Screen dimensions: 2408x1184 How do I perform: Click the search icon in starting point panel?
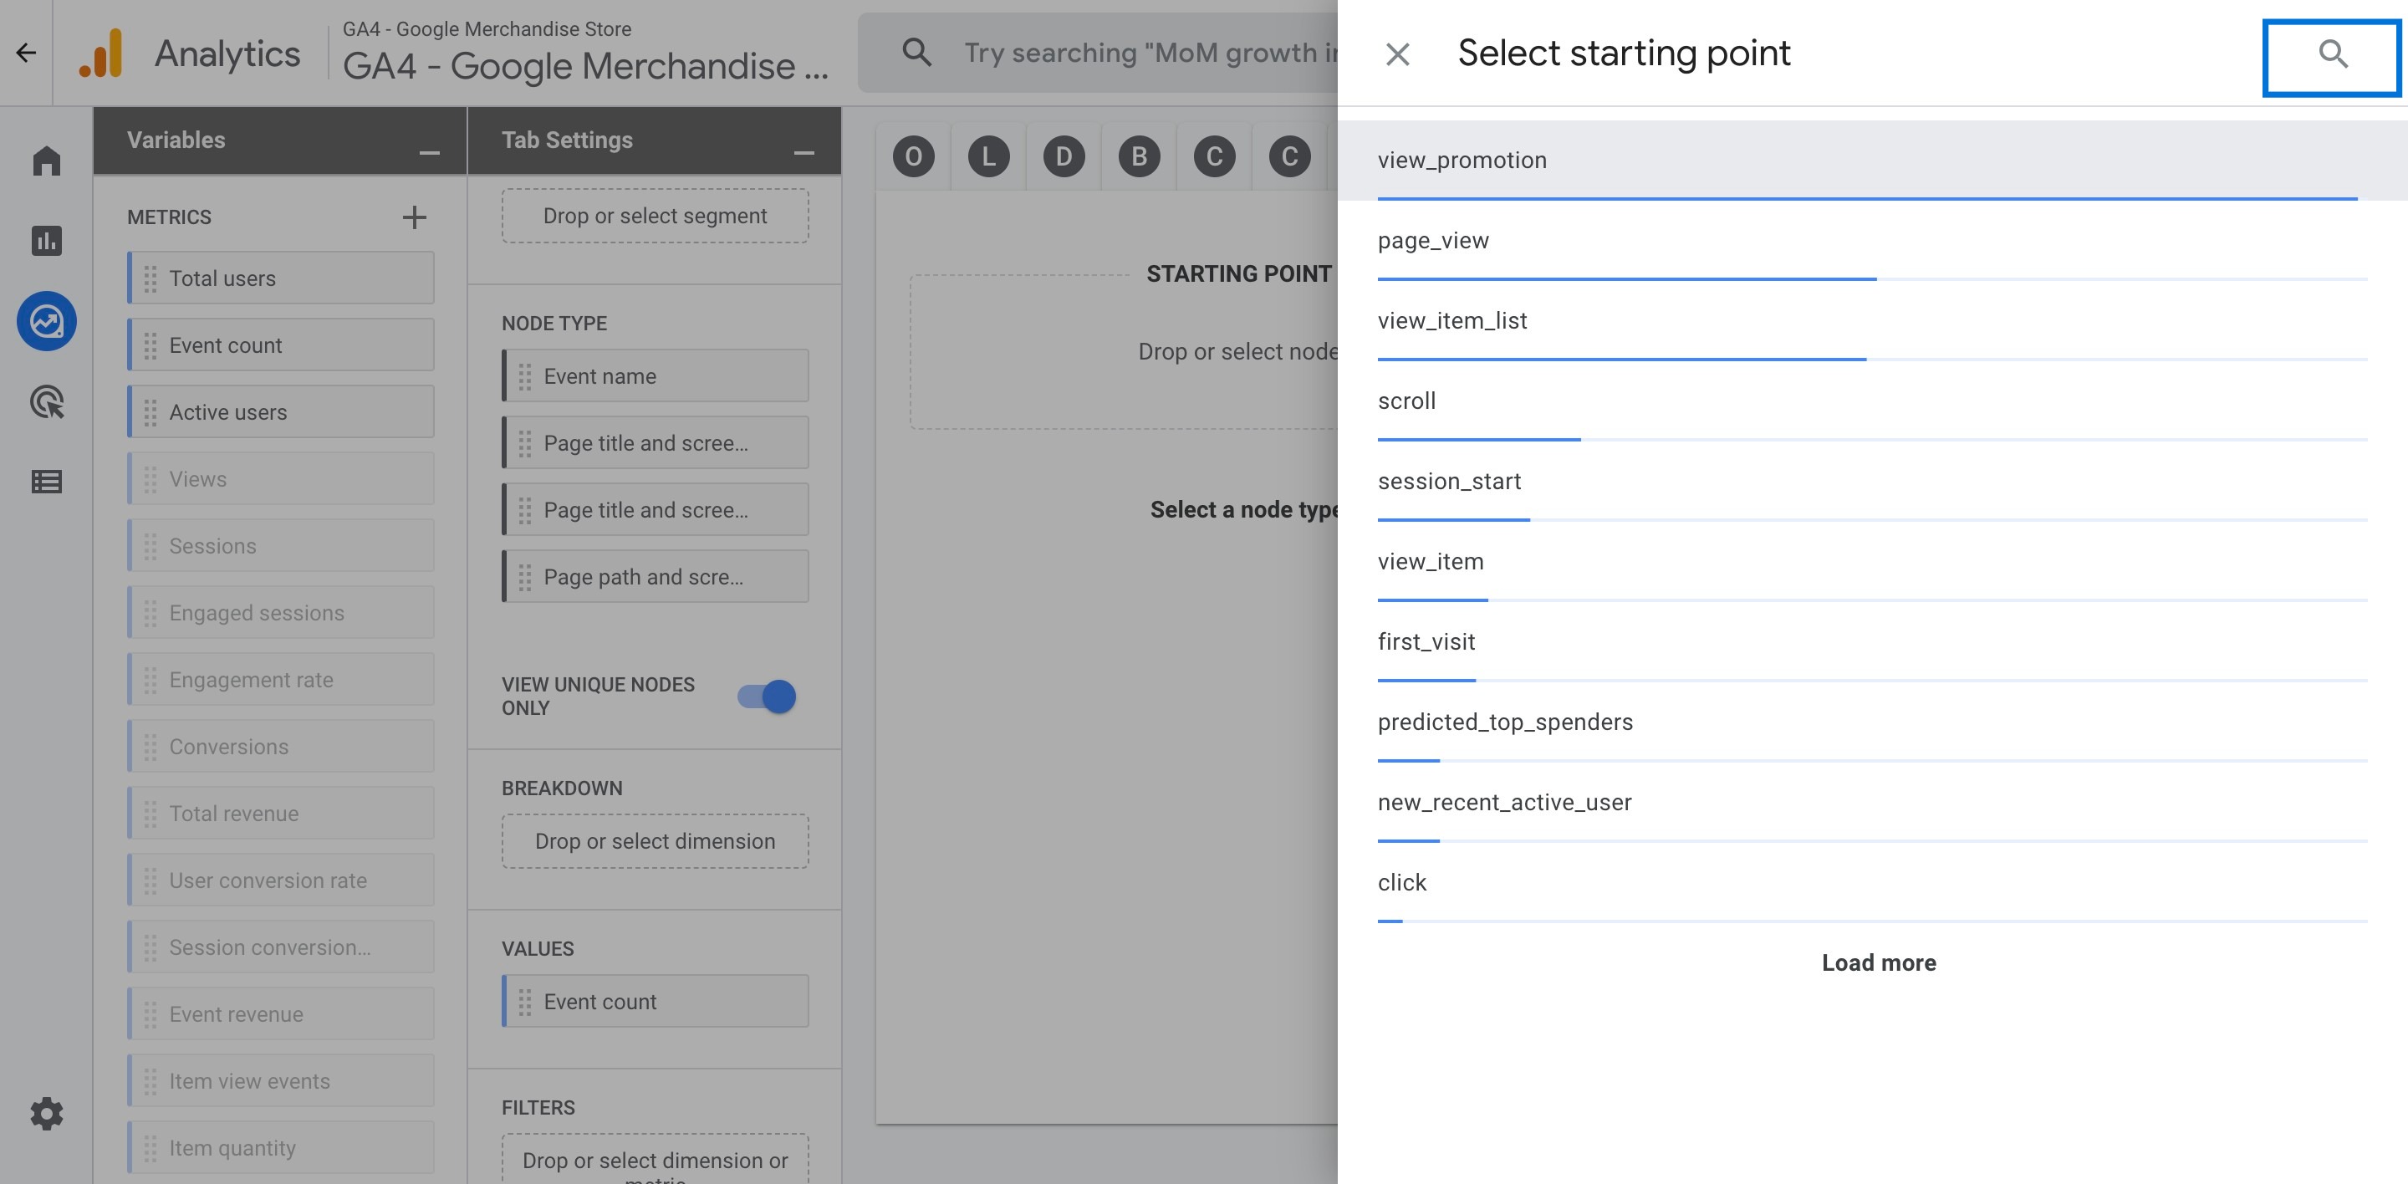[2331, 54]
